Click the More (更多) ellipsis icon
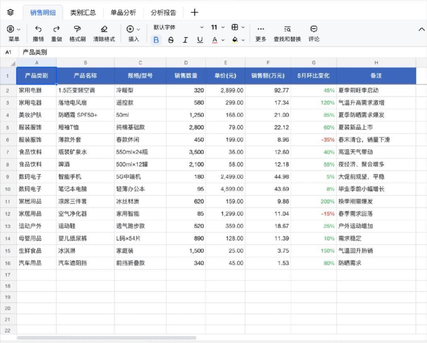Image resolution: width=427 pixels, height=343 pixels. point(261,29)
